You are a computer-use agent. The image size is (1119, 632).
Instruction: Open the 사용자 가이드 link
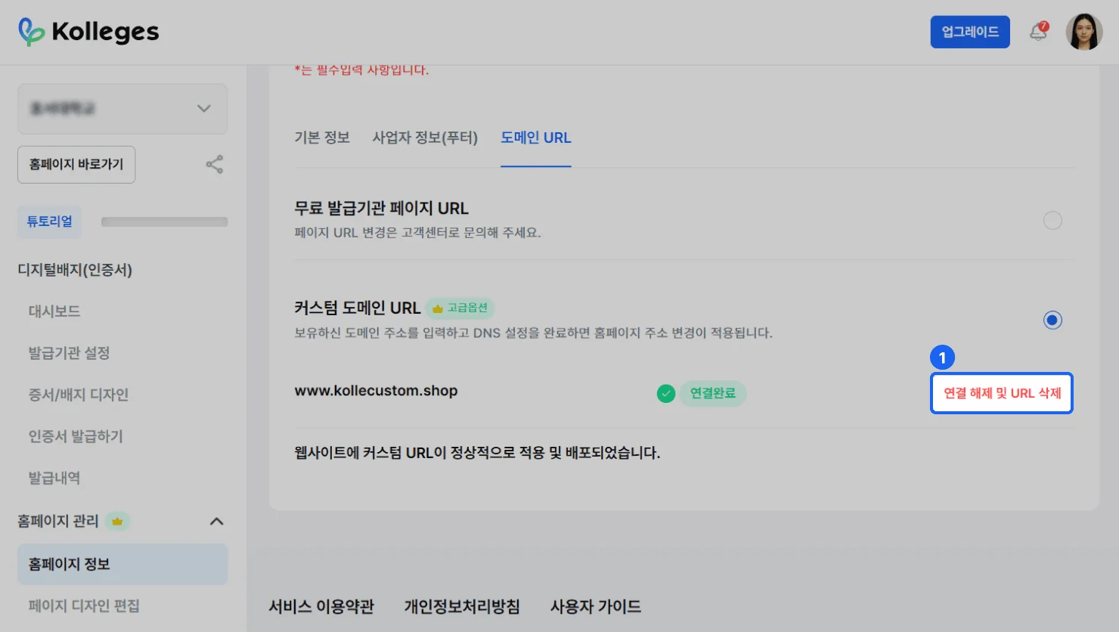point(596,606)
